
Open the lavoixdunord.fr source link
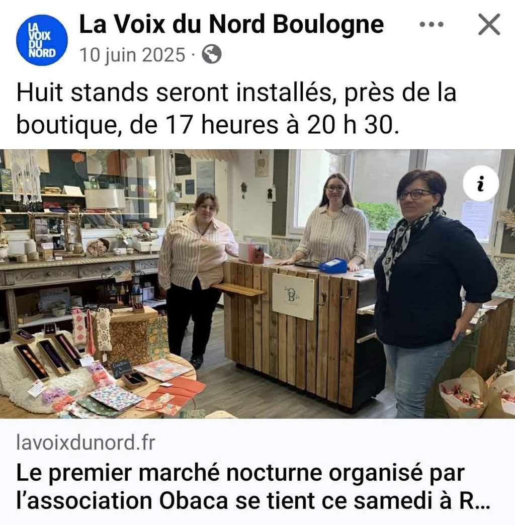[x=85, y=443]
